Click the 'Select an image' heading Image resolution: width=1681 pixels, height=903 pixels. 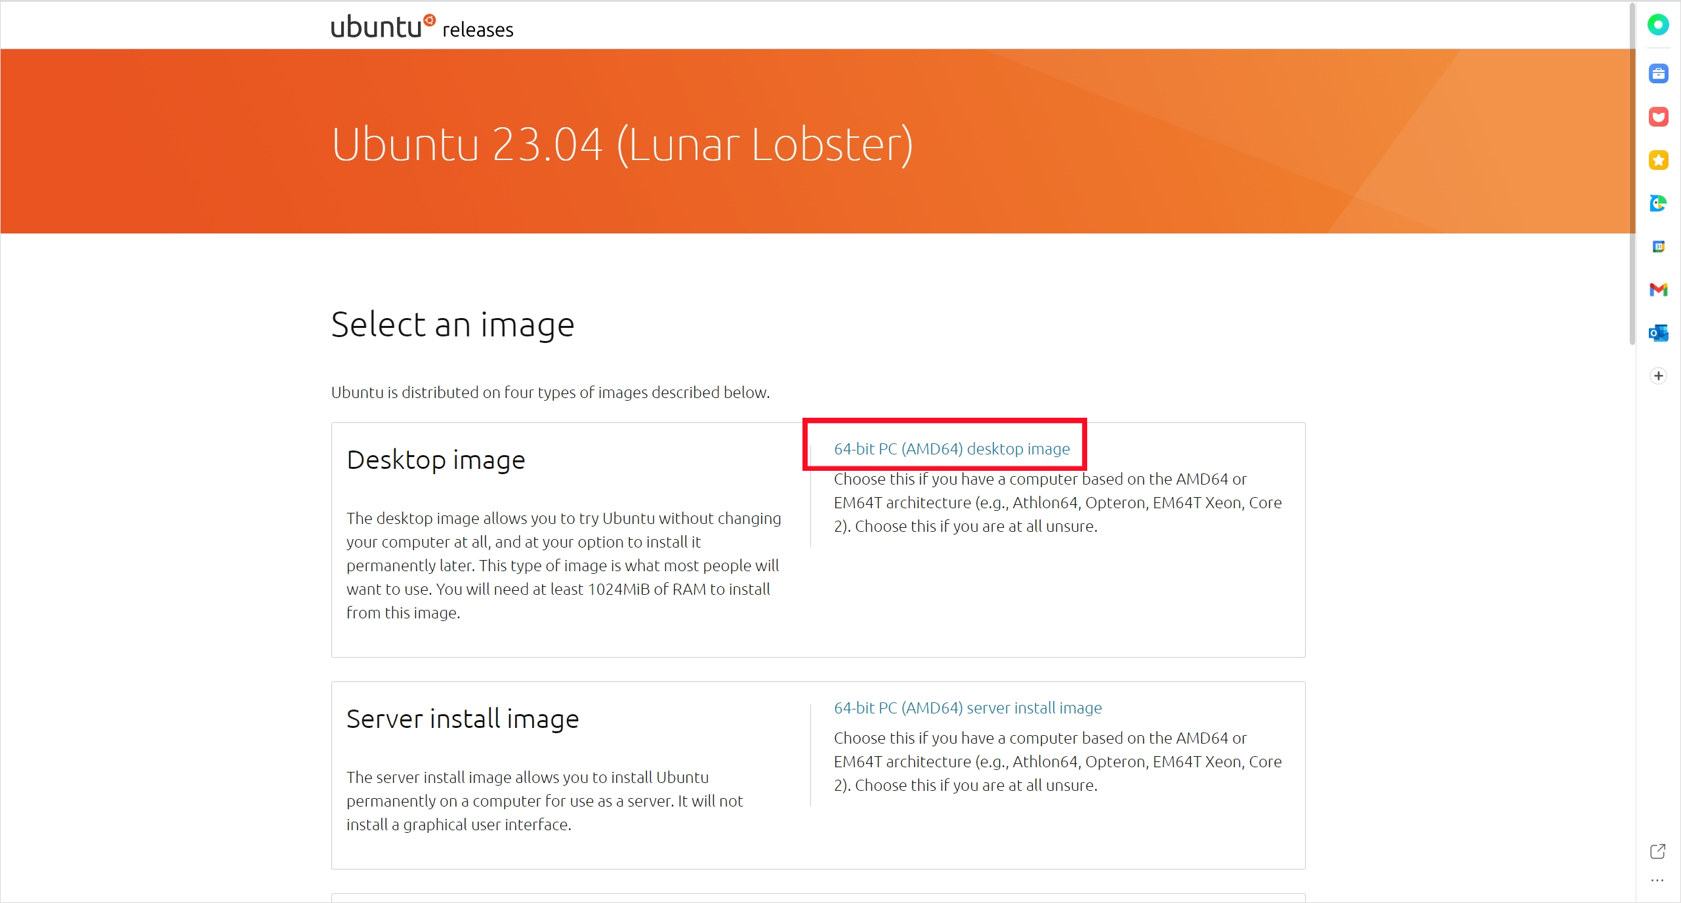point(452,325)
